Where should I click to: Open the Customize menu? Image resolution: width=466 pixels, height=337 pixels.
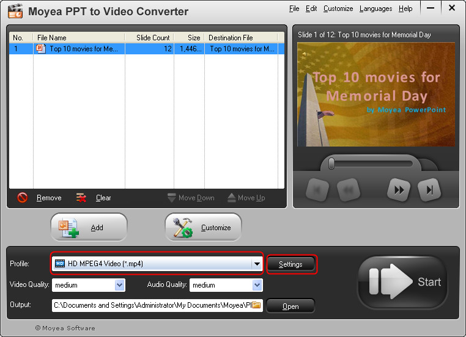pos(338,9)
